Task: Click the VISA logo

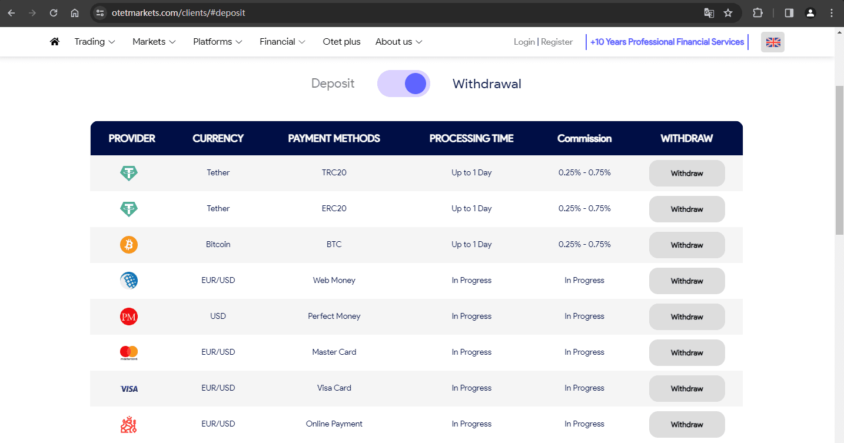Action: [129, 389]
